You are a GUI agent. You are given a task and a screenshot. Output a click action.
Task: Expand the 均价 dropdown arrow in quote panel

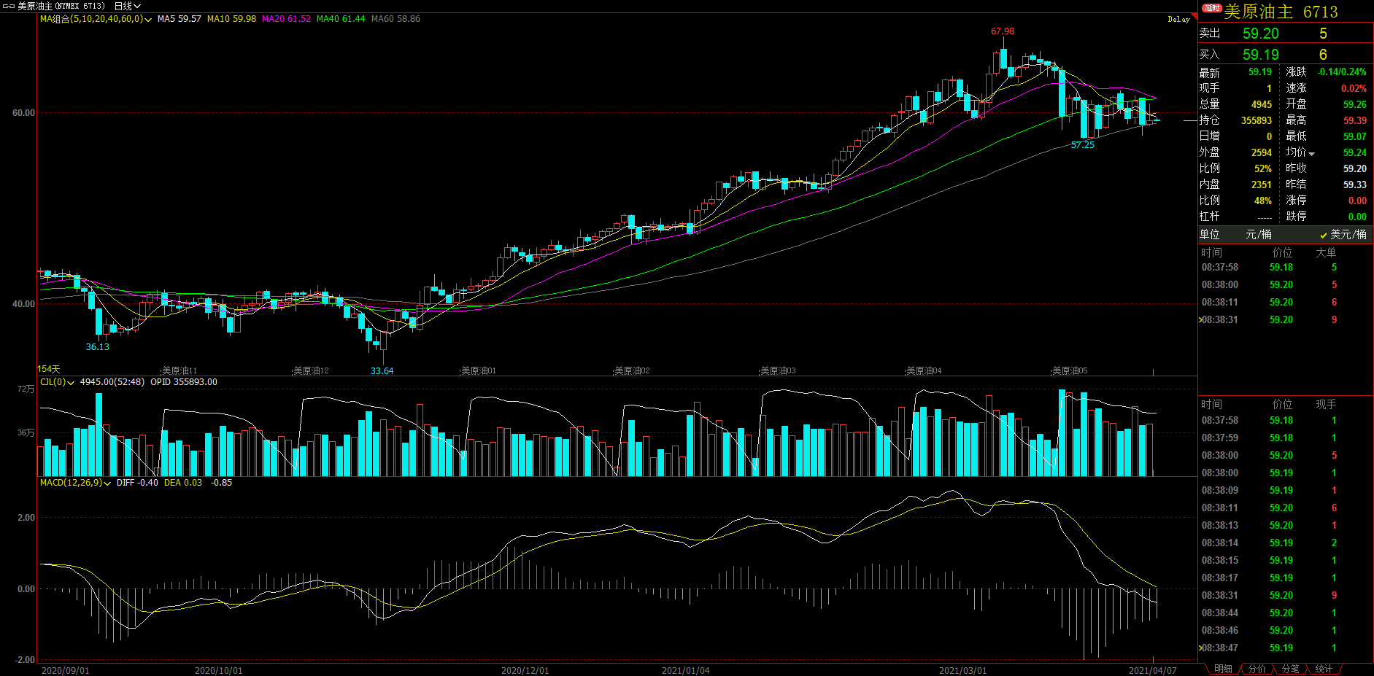tap(1311, 154)
